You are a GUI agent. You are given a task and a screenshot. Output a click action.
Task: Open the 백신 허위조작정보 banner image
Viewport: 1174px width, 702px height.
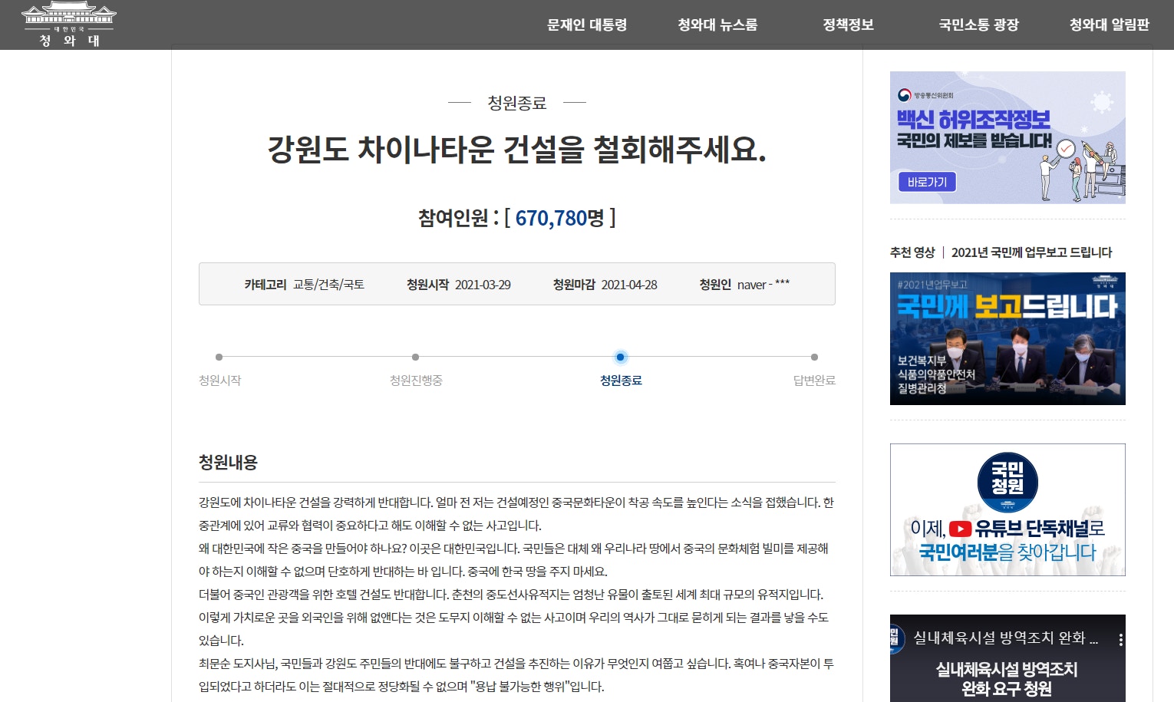1007,137
